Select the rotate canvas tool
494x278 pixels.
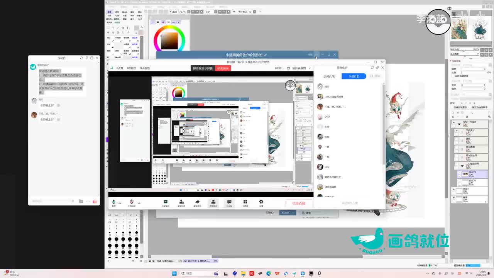coord(118,32)
